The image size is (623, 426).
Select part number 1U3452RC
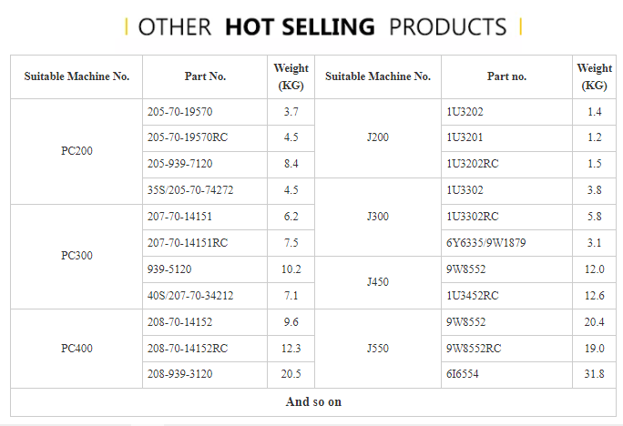(x=473, y=296)
